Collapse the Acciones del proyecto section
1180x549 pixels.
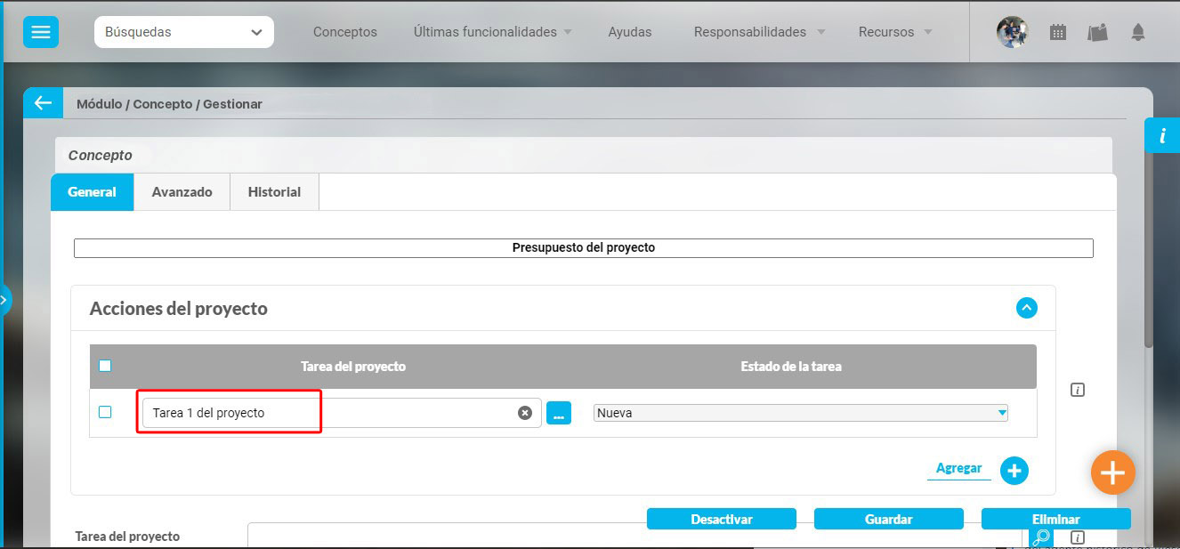(1026, 308)
